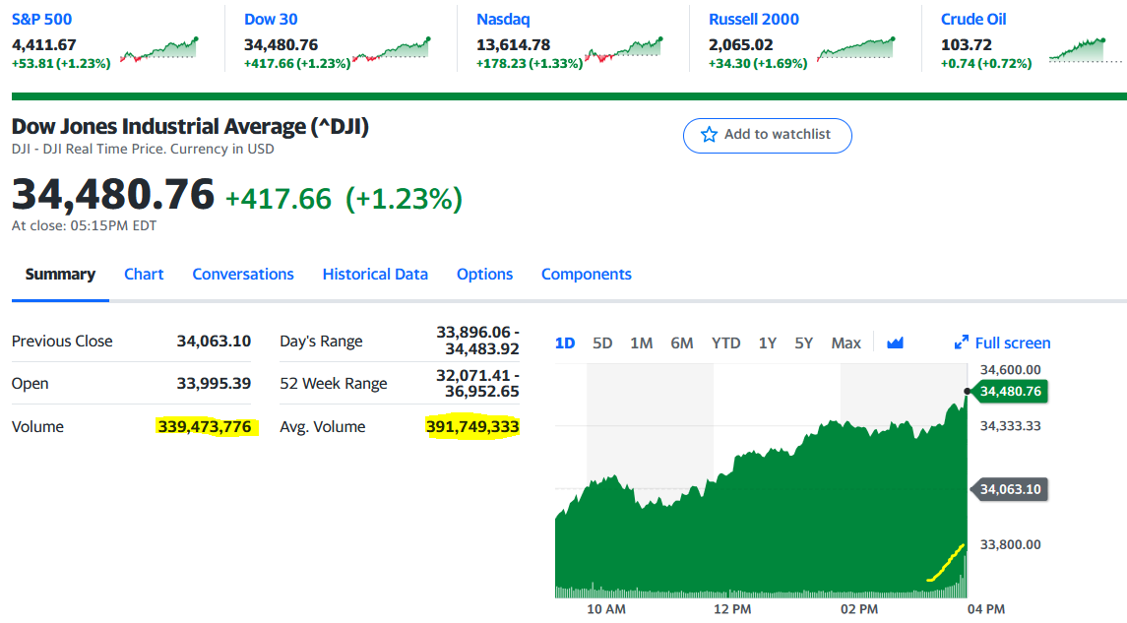
Task: View the Components tab
Action: coord(587,275)
